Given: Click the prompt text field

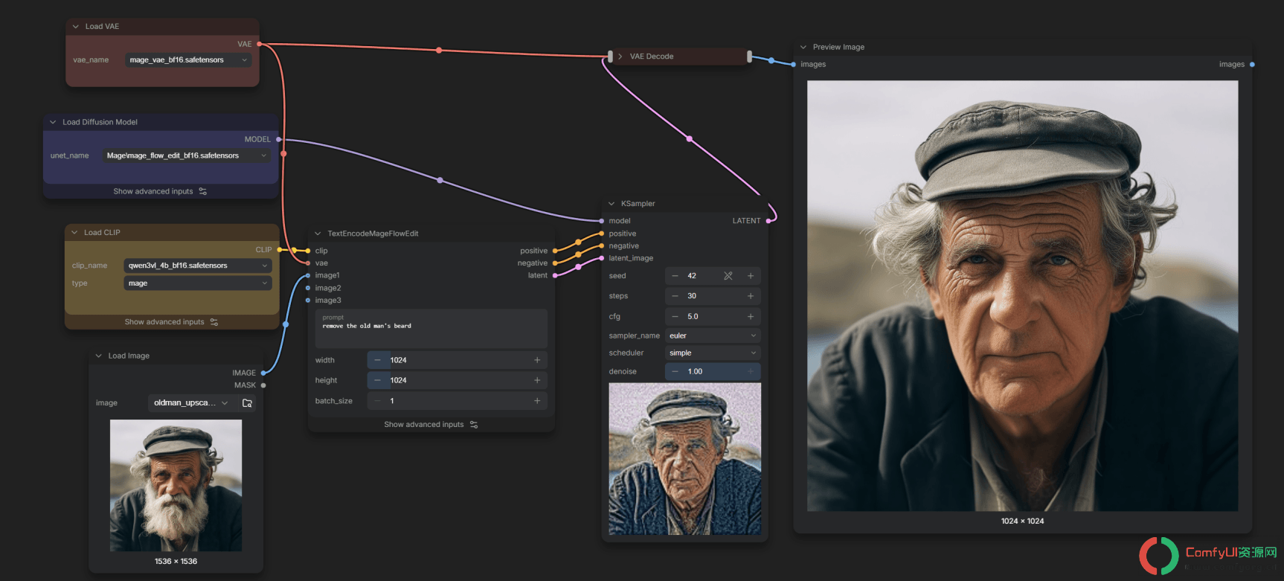Looking at the screenshot, I should pos(431,329).
